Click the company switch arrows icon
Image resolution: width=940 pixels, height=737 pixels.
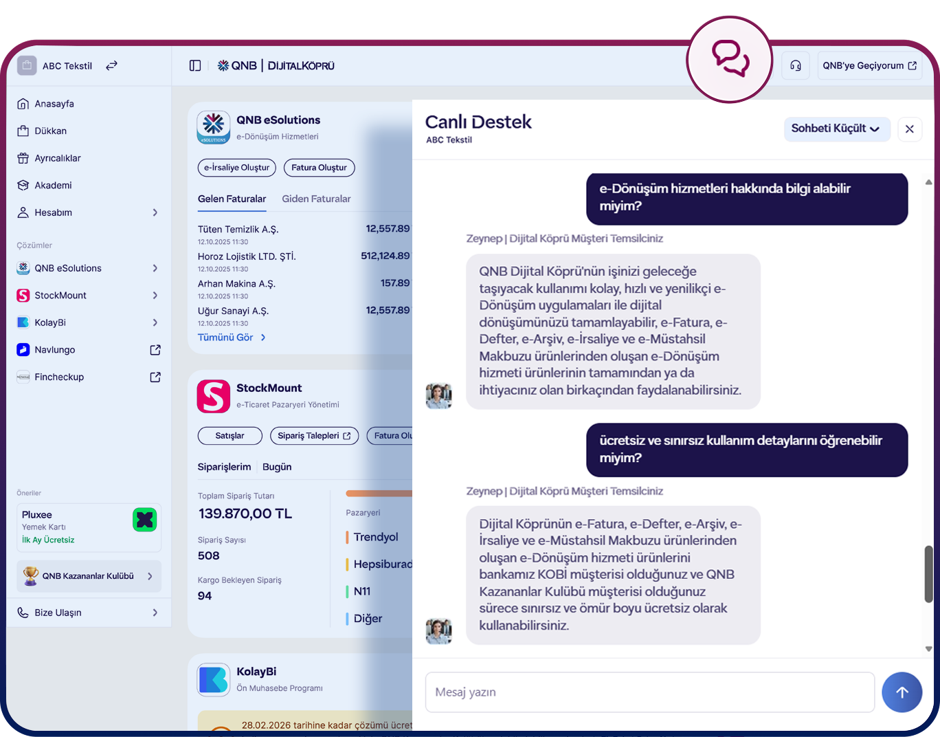coord(111,65)
